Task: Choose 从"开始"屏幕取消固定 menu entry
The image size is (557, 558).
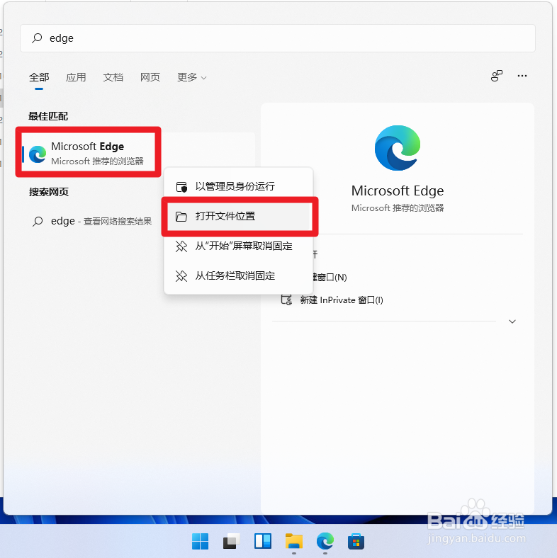Action: click(x=238, y=246)
